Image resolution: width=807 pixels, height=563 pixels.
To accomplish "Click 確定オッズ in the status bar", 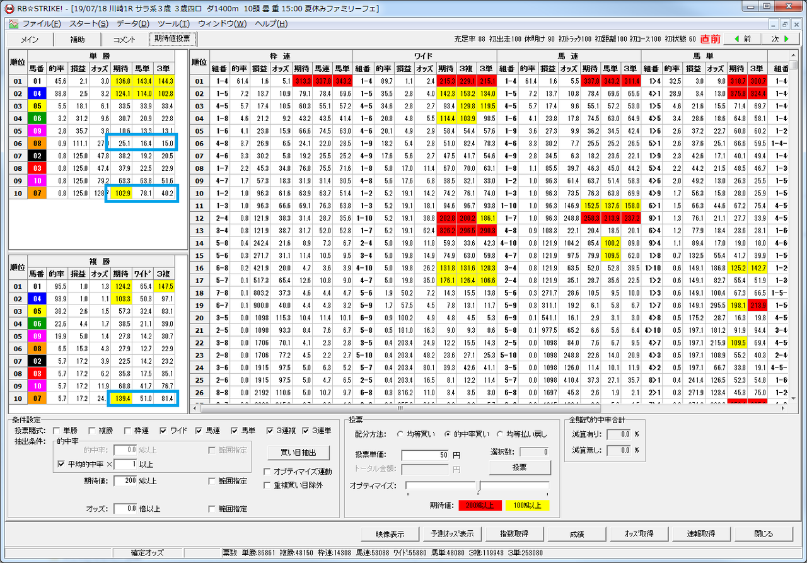I will tap(148, 553).
